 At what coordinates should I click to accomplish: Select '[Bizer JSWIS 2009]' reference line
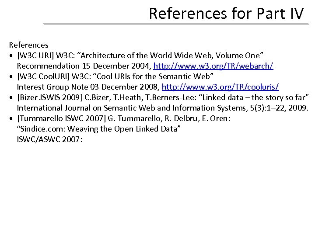(163, 97)
